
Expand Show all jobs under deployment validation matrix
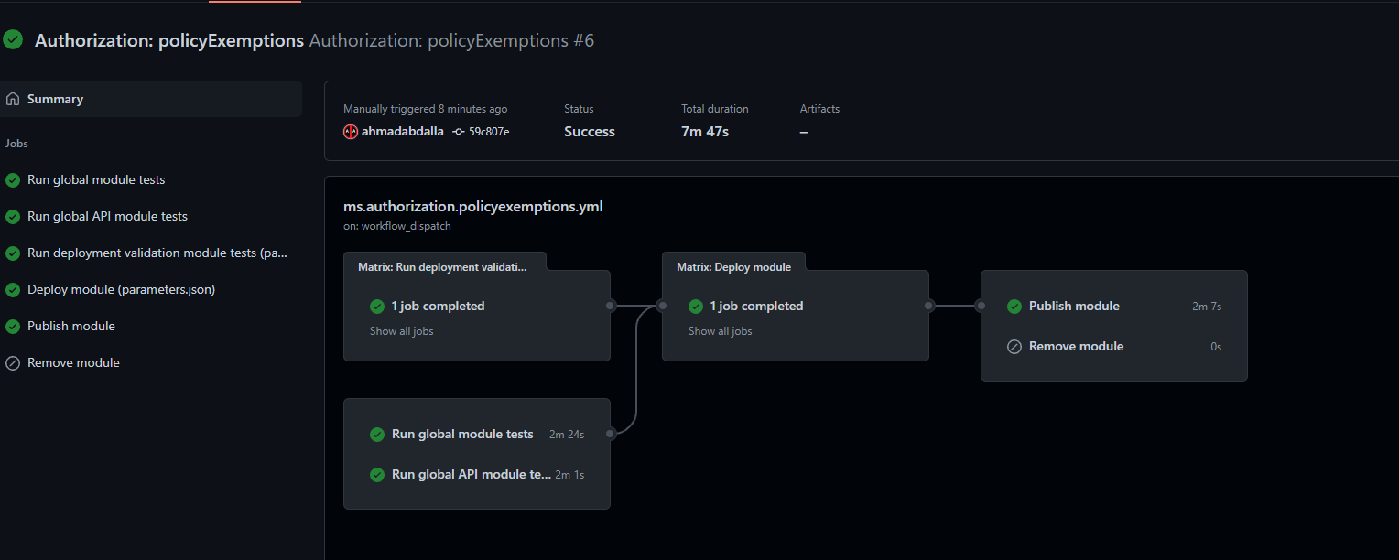(x=401, y=331)
